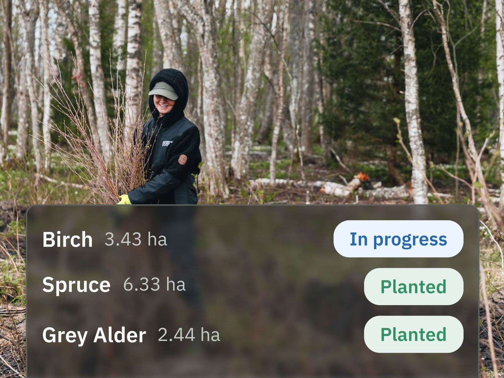504x378 pixels.
Task: Select the Planted badge for Spruce
Action: 413,286
